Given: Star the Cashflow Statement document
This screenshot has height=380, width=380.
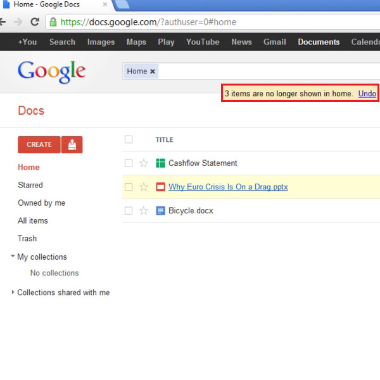Looking at the screenshot, I should point(144,163).
